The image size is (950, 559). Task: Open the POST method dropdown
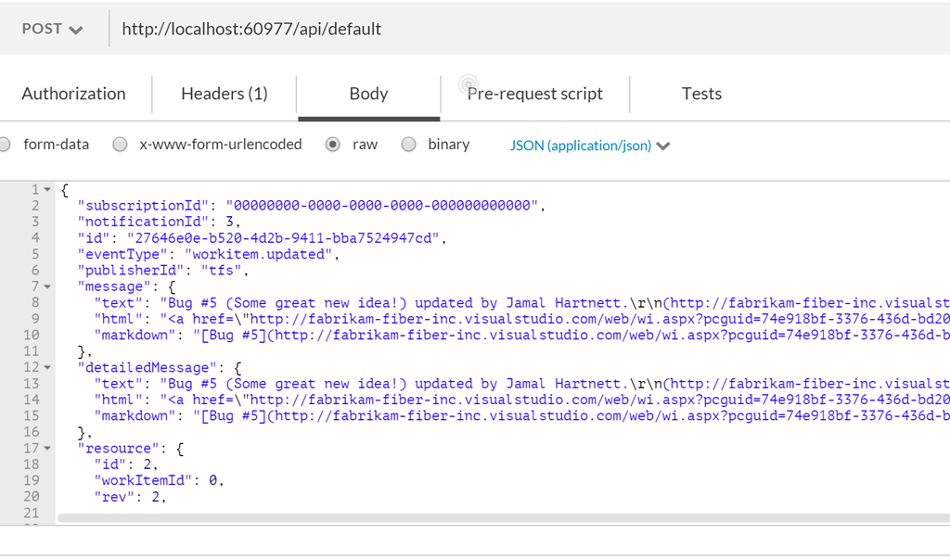coord(52,29)
